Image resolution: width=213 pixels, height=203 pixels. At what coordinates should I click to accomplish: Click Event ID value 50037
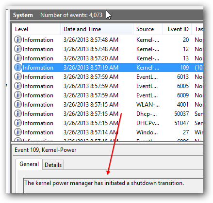pos(181,114)
